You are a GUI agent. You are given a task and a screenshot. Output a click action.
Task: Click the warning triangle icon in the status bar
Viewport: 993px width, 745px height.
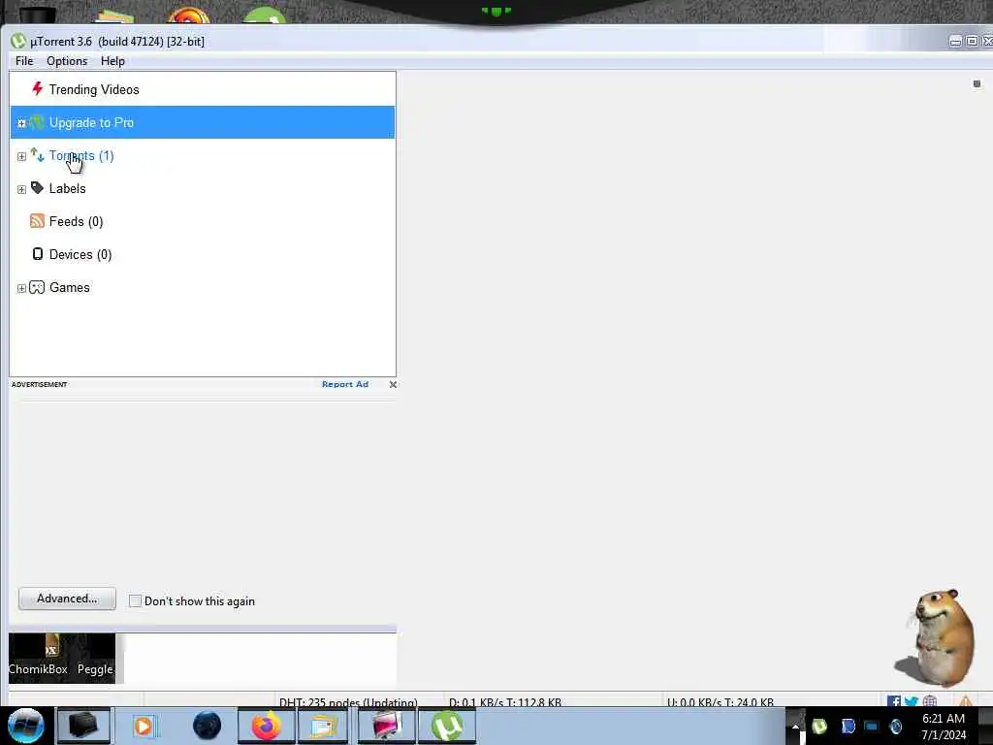[x=965, y=701]
